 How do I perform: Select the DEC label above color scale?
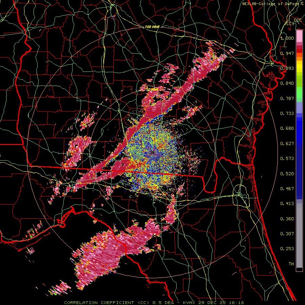tap(298, 20)
